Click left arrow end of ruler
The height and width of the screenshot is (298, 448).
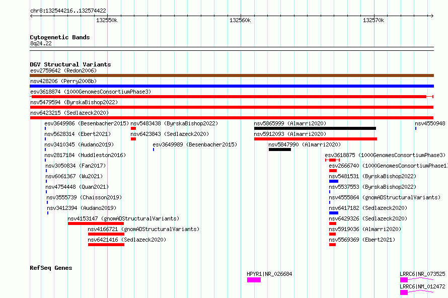31,16
